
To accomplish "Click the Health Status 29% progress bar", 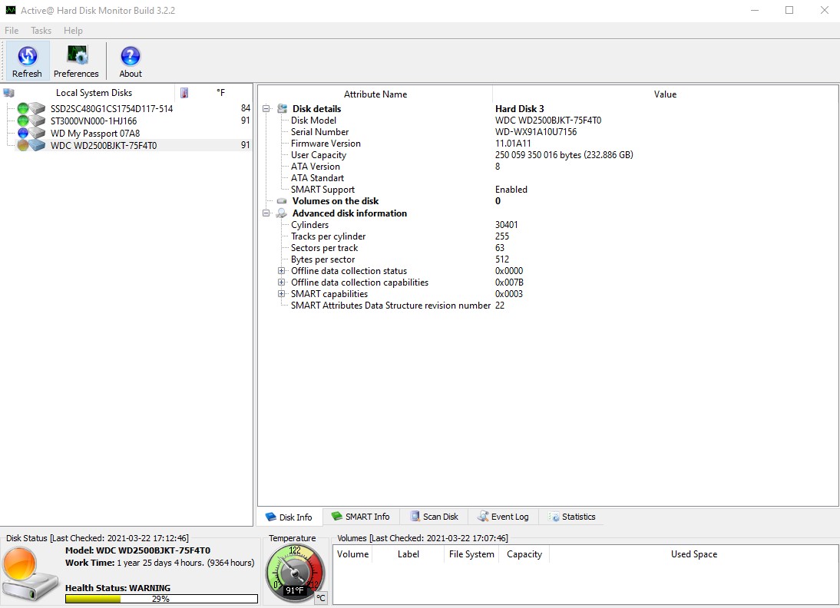I will [x=160, y=598].
